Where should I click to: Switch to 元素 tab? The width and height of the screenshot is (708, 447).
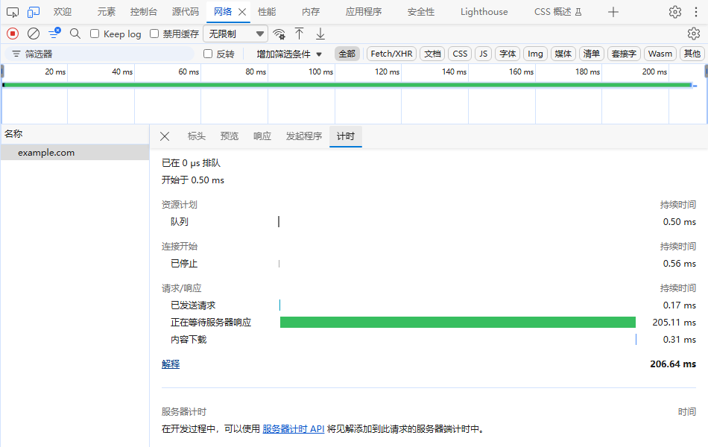pyautogui.click(x=106, y=12)
